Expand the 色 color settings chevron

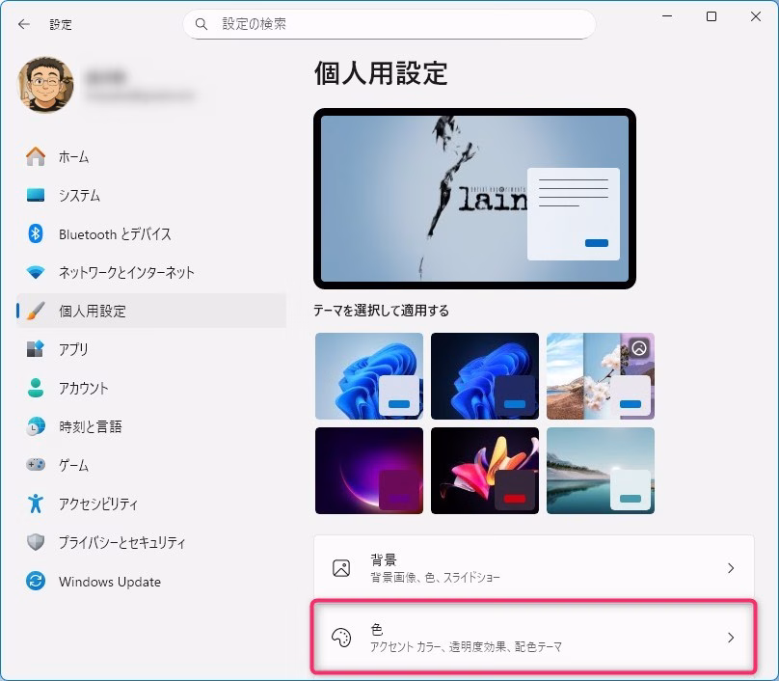(x=730, y=638)
